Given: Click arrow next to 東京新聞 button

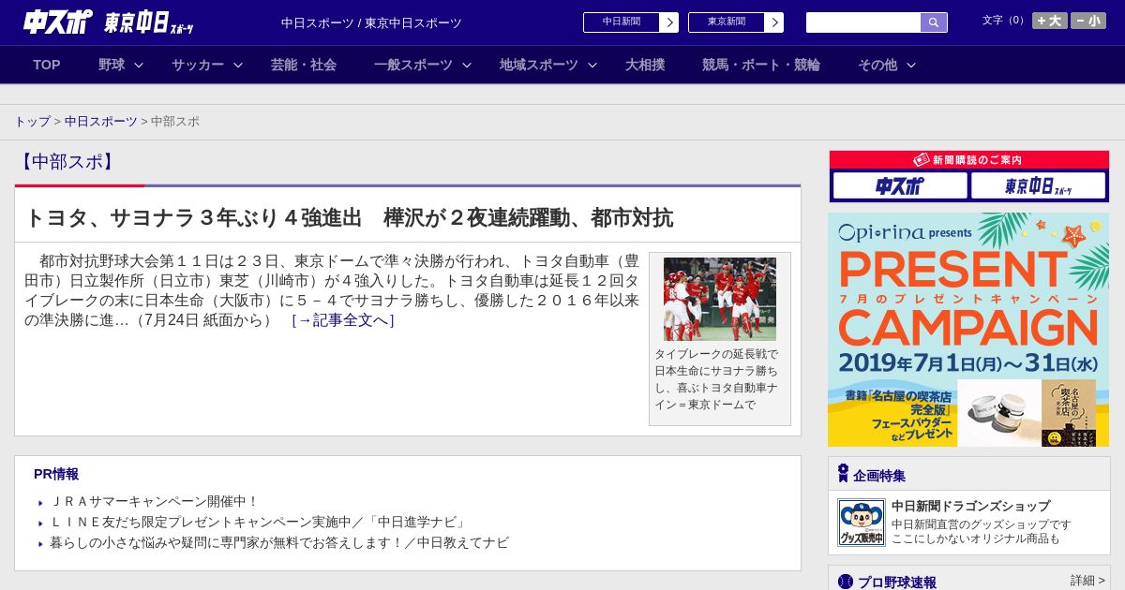Looking at the screenshot, I should [773, 22].
